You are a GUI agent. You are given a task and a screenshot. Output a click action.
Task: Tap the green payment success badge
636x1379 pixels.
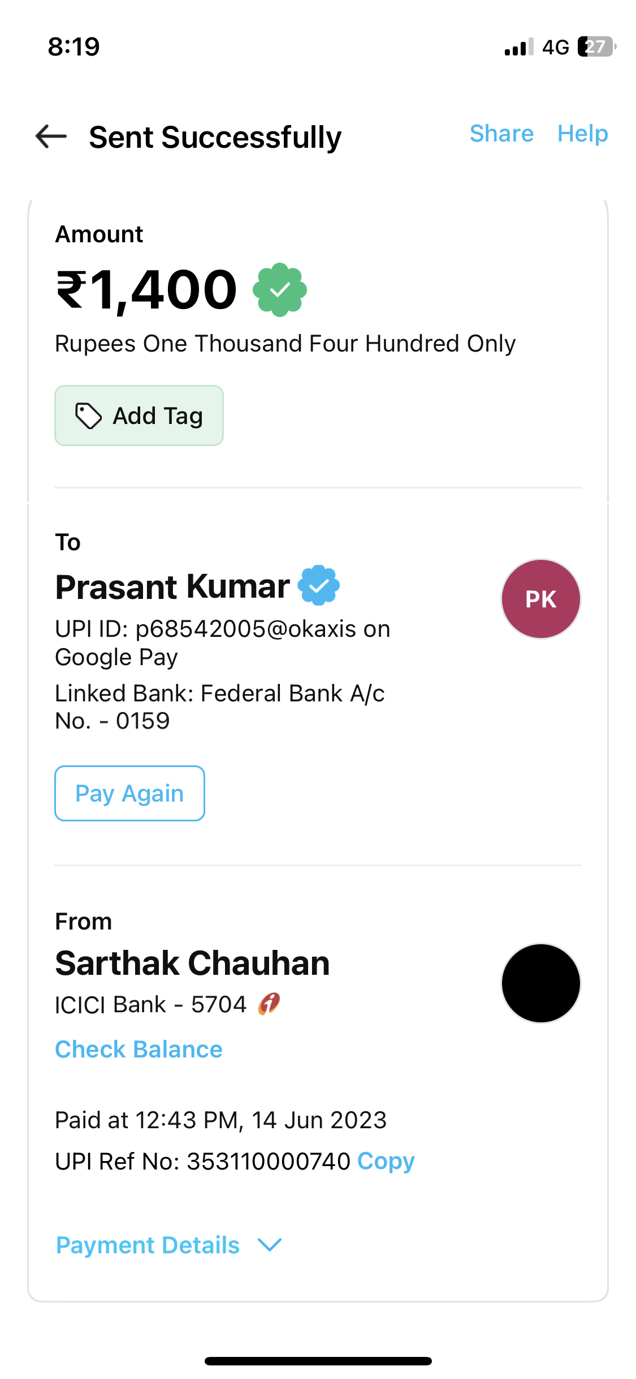point(280,290)
